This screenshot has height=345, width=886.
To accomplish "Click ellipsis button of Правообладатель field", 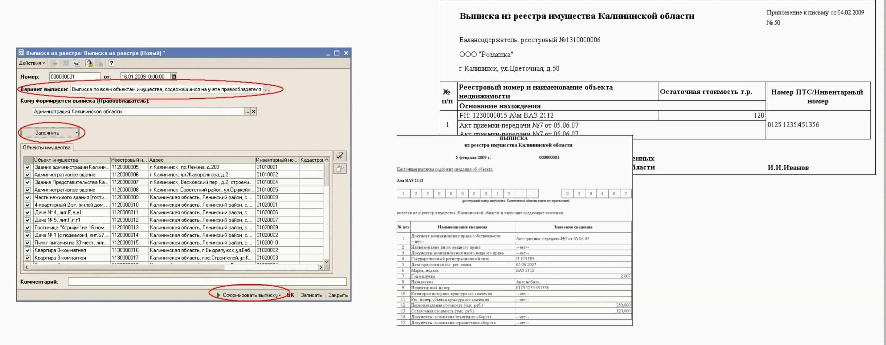I will pos(247,111).
